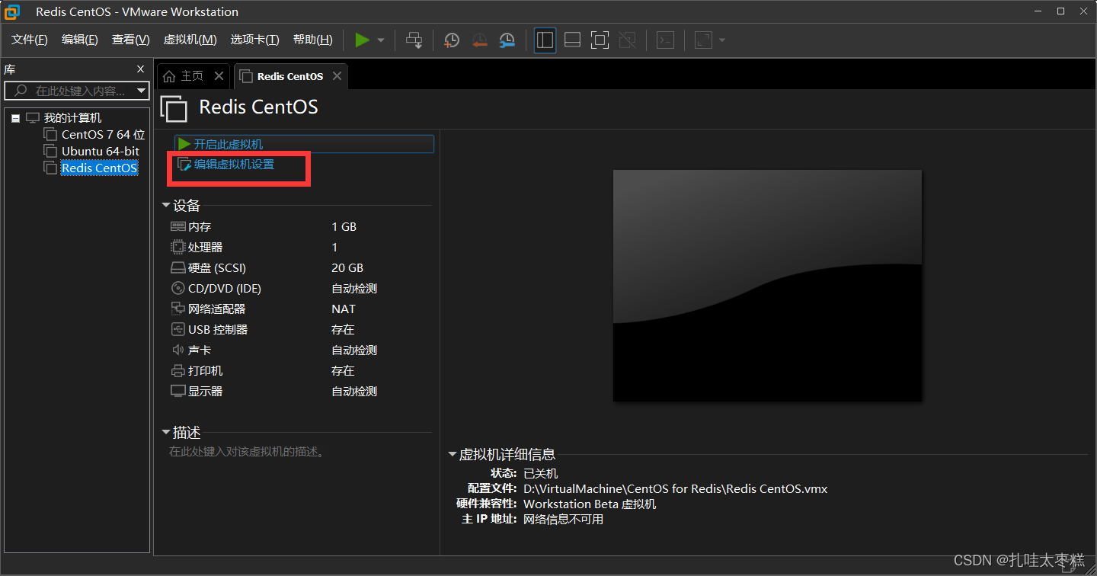Click the stretch guest display icon
The width and height of the screenshot is (1097, 576).
coord(703,40)
